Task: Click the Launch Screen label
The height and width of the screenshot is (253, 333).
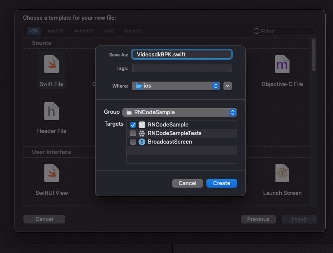Action: (282, 193)
